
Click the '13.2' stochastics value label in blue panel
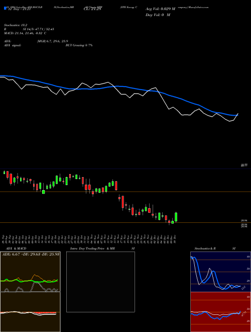[243, 288]
